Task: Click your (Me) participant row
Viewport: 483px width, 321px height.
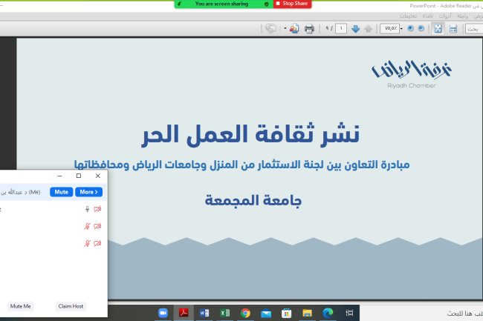Action: [x=54, y=192]
